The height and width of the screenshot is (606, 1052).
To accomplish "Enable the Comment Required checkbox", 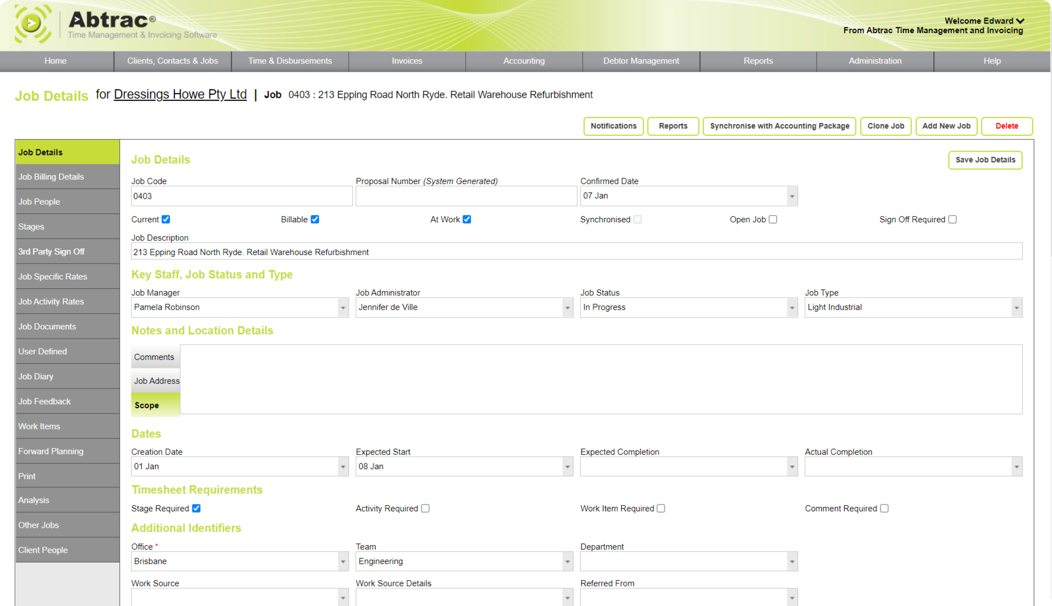I will pyautogui.click(x=884, y=508).
